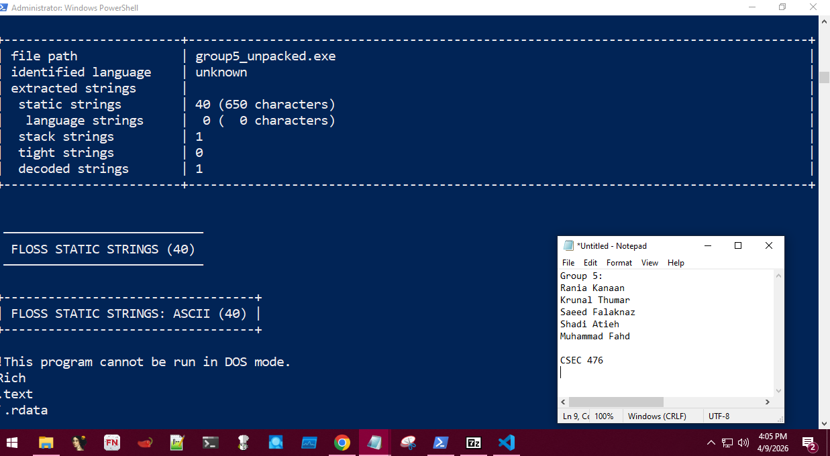The height and width of the screenshot is (456, 830).
Task: Click 'CSEC 476' line in Notepad
Action: pyautogui.click(x=582, y=360)
